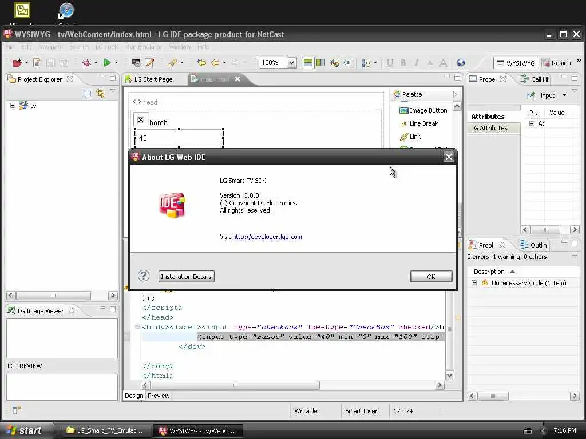Maximize the Project Explorer view
Screen dimensions: 586x439
[113, 77]
